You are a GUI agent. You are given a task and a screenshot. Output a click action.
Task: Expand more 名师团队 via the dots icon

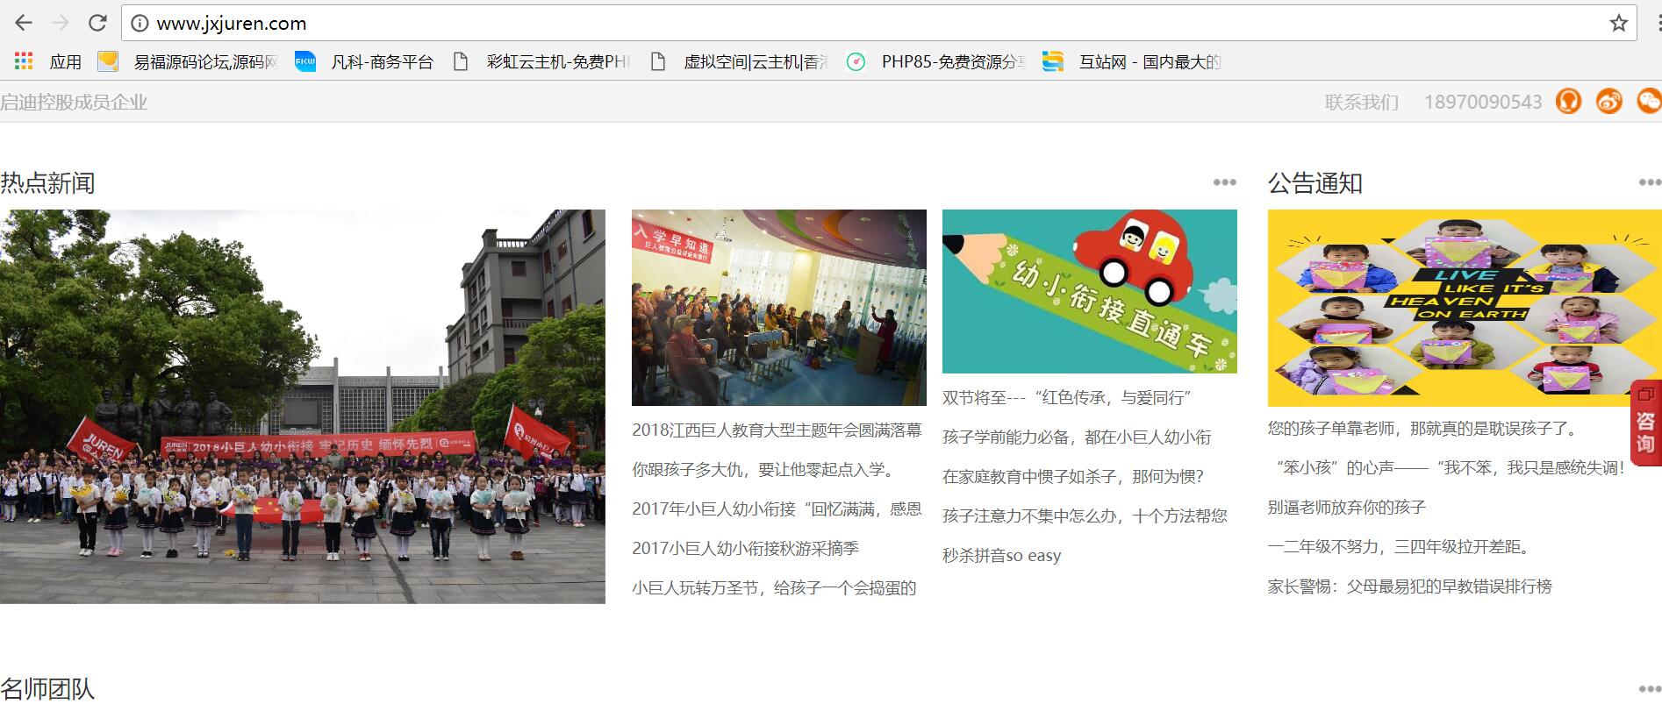[1648, 689]
